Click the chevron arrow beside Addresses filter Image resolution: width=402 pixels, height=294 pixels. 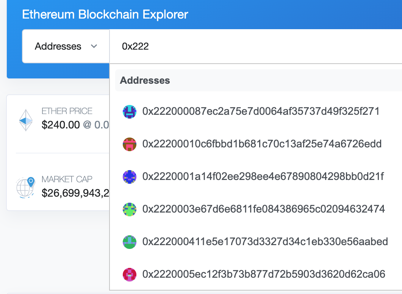point(94,46)
